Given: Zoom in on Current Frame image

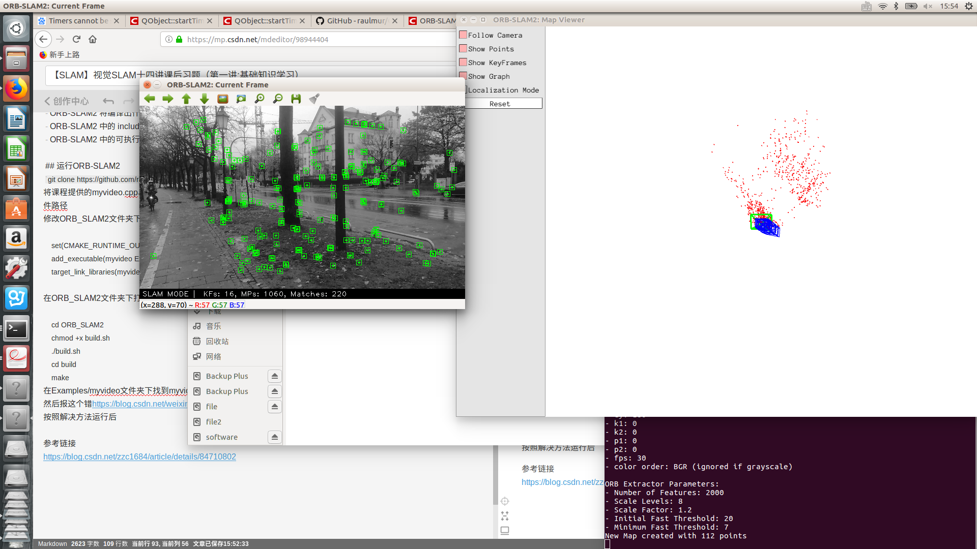Looking at the screenshot, I should (x=260, y=99).
